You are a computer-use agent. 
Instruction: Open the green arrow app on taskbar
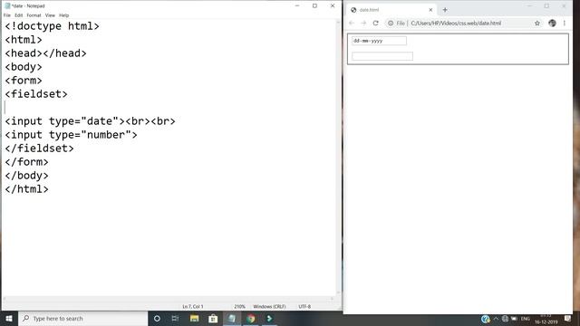pyautogui.click(x=270, y=318)
